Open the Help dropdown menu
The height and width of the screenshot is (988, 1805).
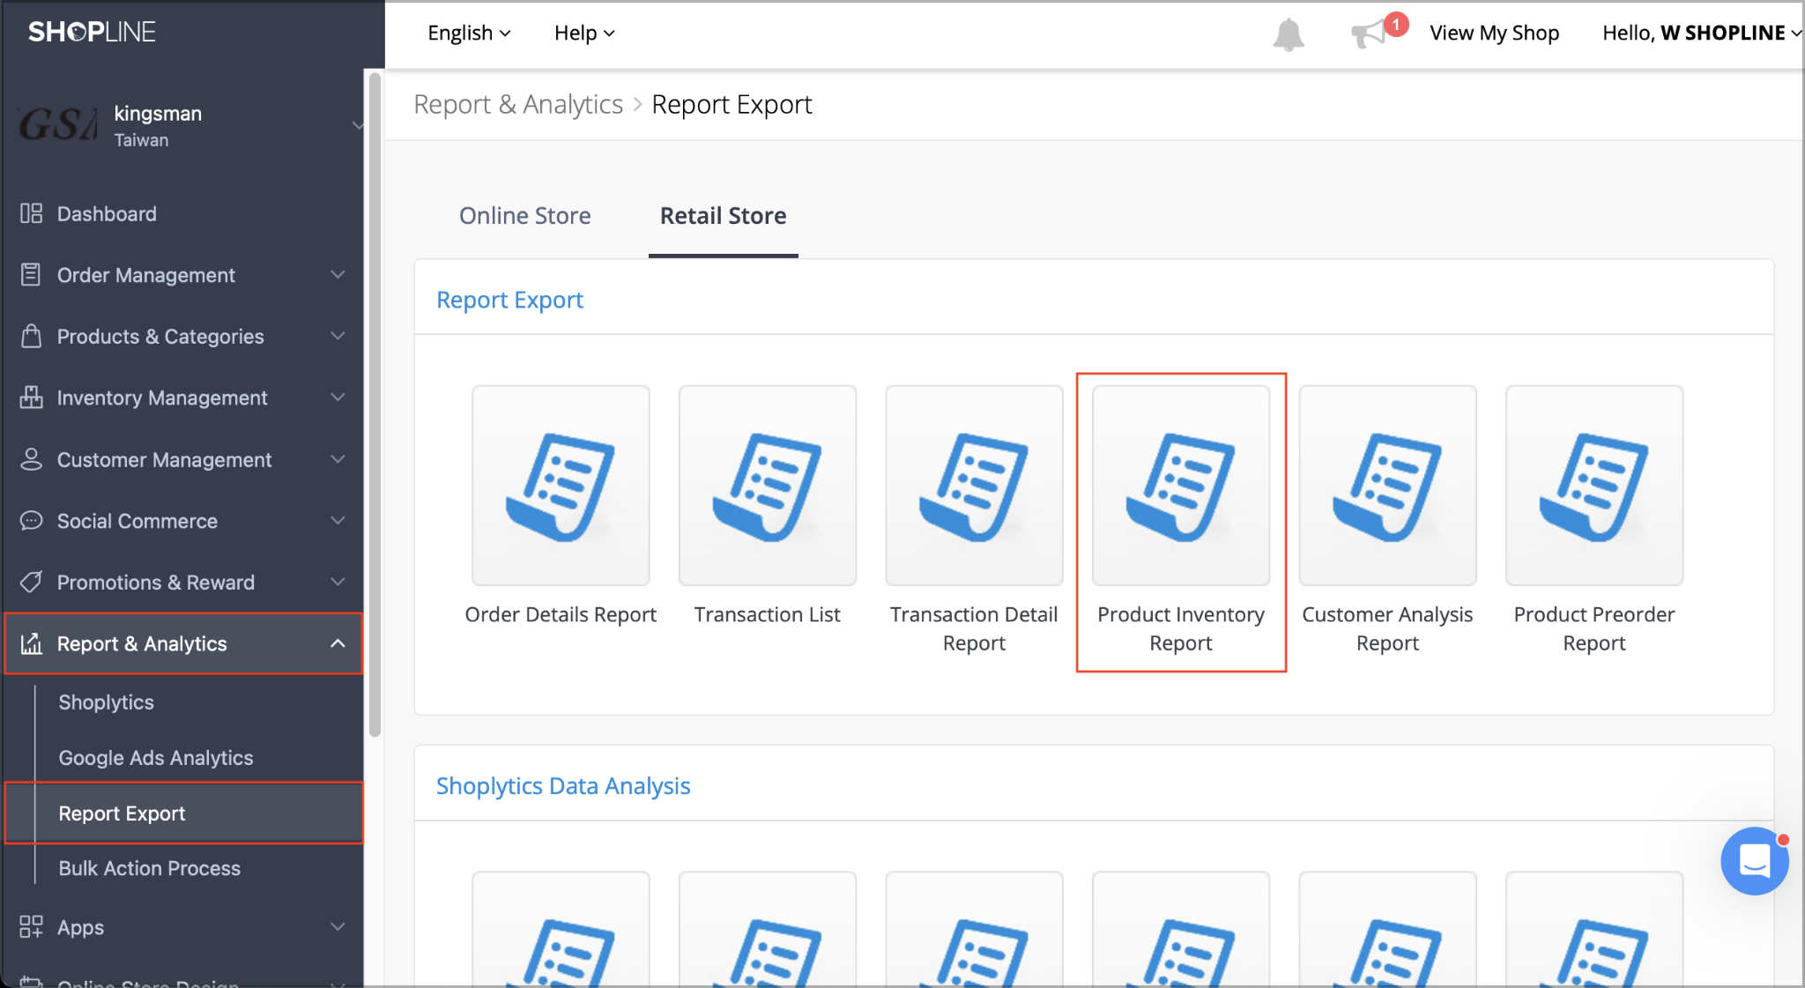(x=584, y=33)
